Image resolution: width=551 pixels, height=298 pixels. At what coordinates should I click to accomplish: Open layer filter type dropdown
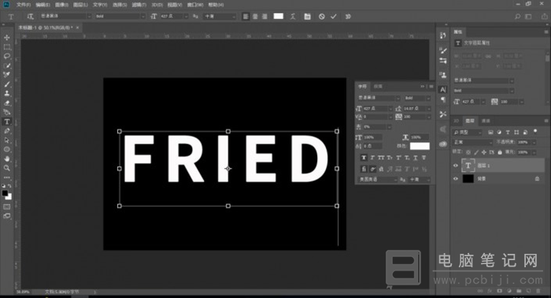(x=468, y=132)
